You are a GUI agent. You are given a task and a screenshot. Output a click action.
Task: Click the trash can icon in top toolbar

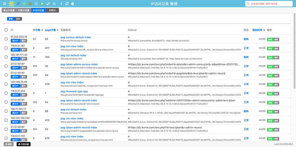[x=72, y=4]
